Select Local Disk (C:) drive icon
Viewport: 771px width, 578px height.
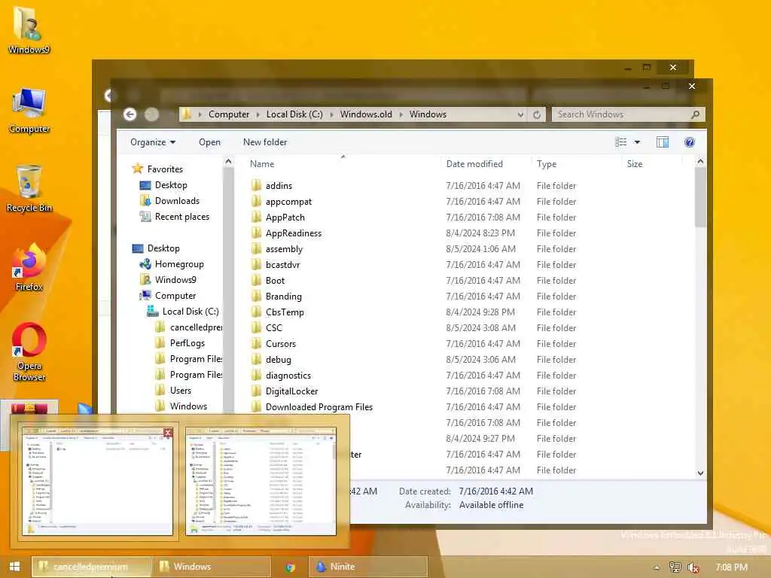click(153, 311)
